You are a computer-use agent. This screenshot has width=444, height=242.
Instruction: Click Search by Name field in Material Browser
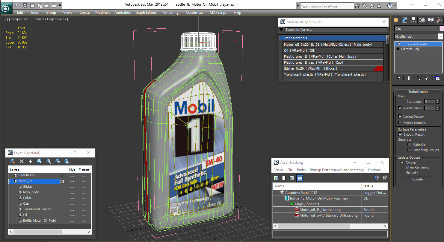point(336,30)
